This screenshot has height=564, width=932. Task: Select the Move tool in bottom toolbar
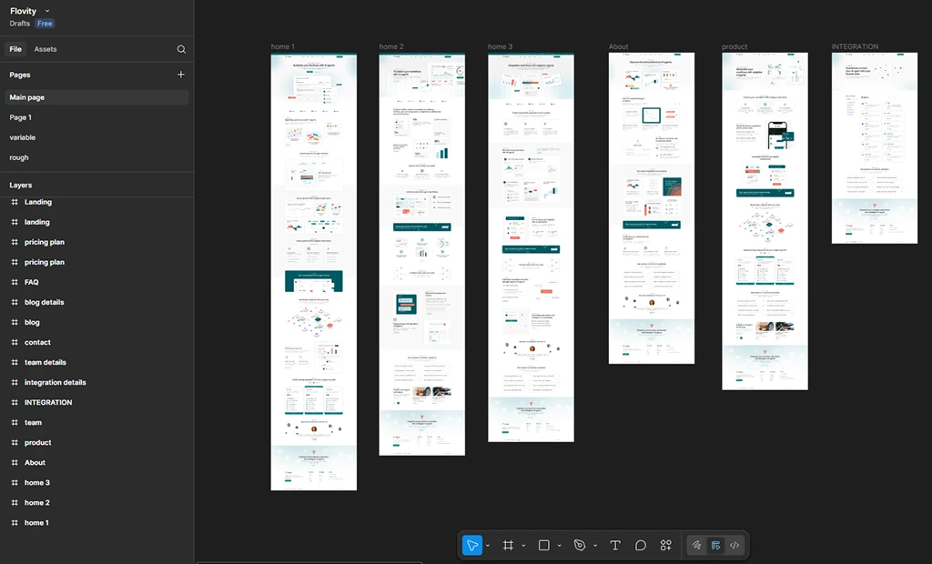[472, 545]
